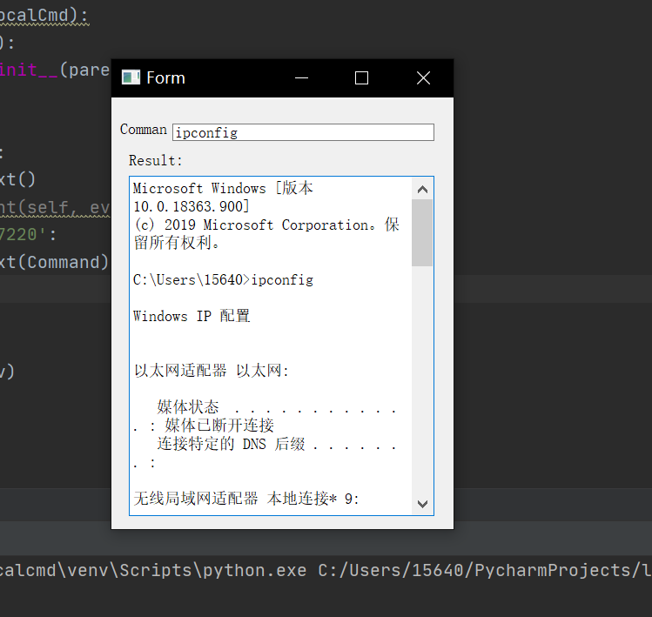652x617 pixels.
Task: Click the '连接特定的 DNS 后缀' line
Action: (x=231, y=444)
